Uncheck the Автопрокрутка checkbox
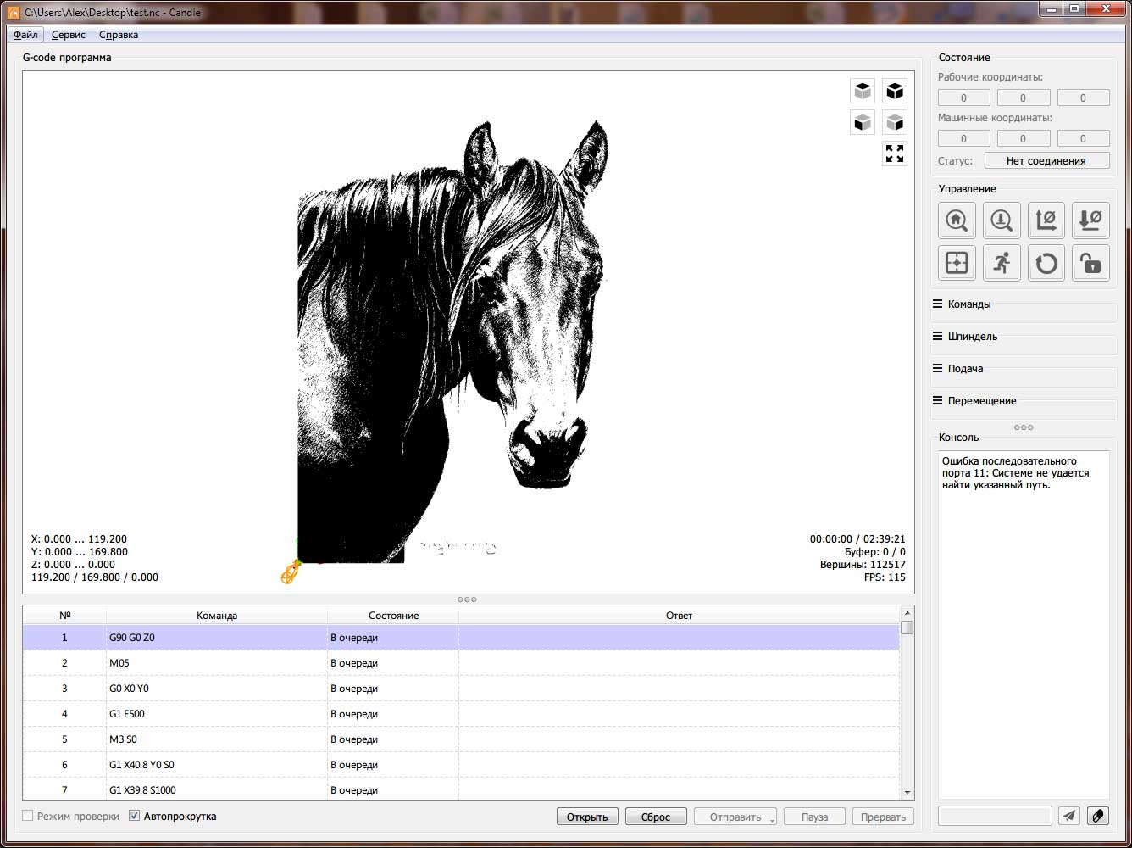 [134, 816]
